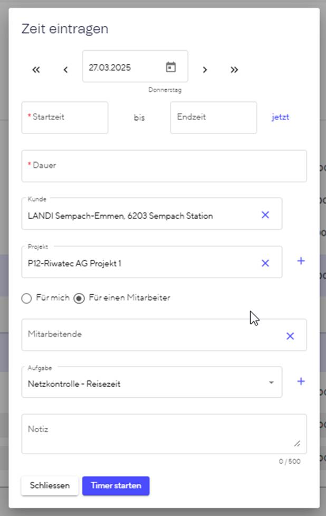Clear the Mitarbeitende field

(290, 336)
